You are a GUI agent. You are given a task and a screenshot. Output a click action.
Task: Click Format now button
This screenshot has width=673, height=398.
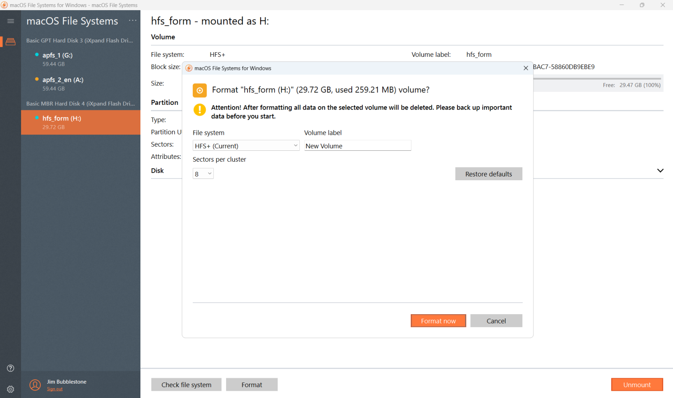coord(438,321)
